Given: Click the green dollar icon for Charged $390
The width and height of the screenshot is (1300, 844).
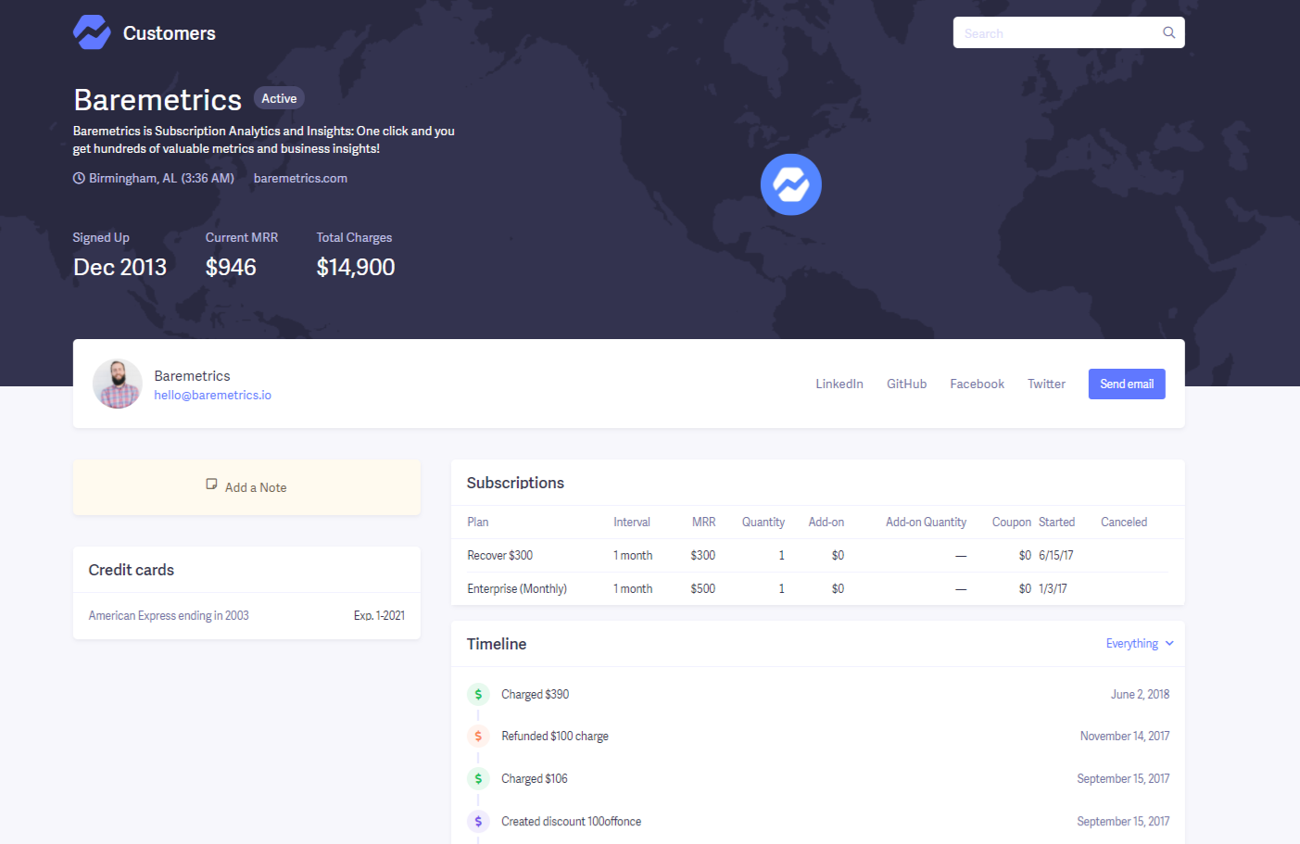Looking at the screenshot, I should [478, 694].
